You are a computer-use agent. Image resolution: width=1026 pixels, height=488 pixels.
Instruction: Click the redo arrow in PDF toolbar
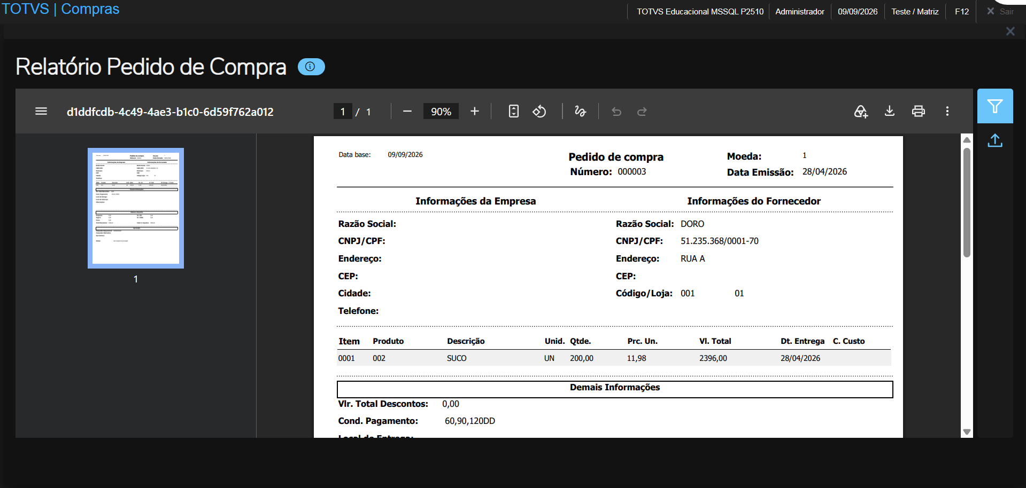tap(642, 111)
